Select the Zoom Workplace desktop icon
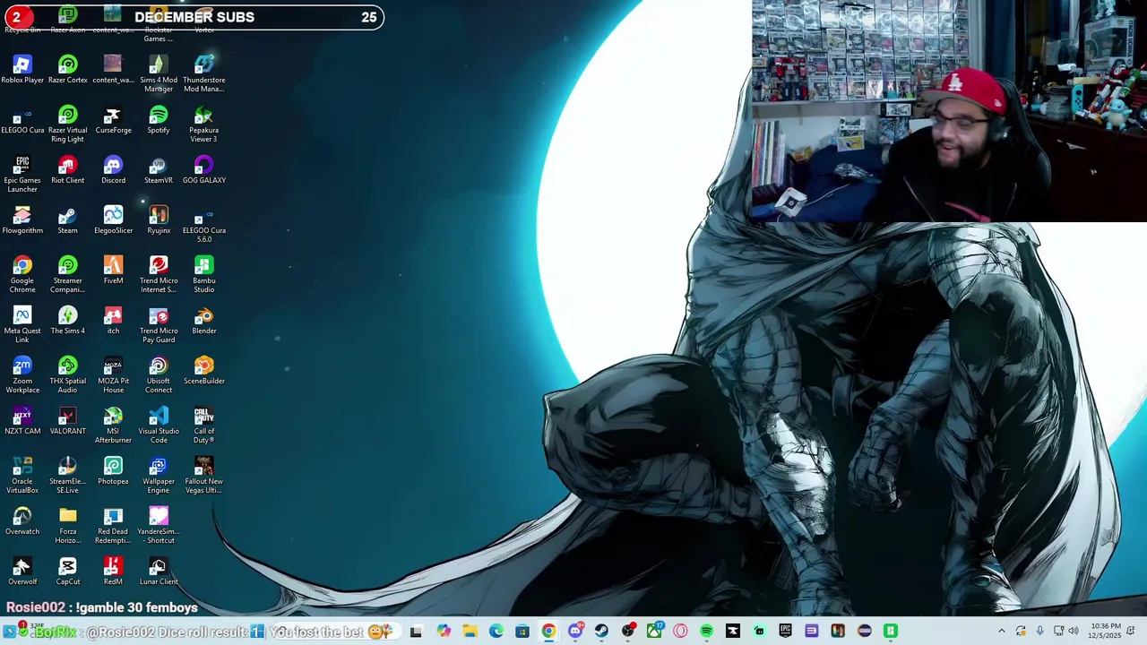This screenshot has width=1147, height=645. click(22, 374)
